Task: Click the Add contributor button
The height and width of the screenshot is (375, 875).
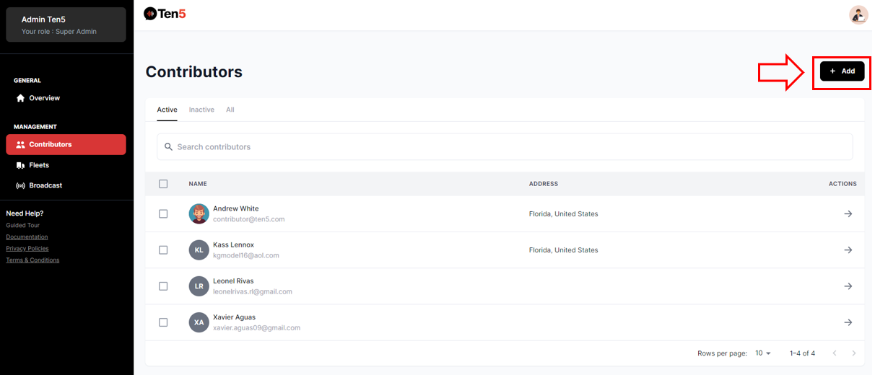Action: pyautogui.click(x=842, y=71)
